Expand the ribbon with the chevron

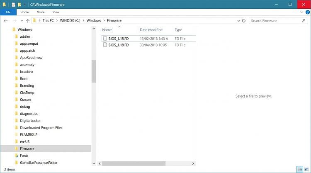(301, 12)
